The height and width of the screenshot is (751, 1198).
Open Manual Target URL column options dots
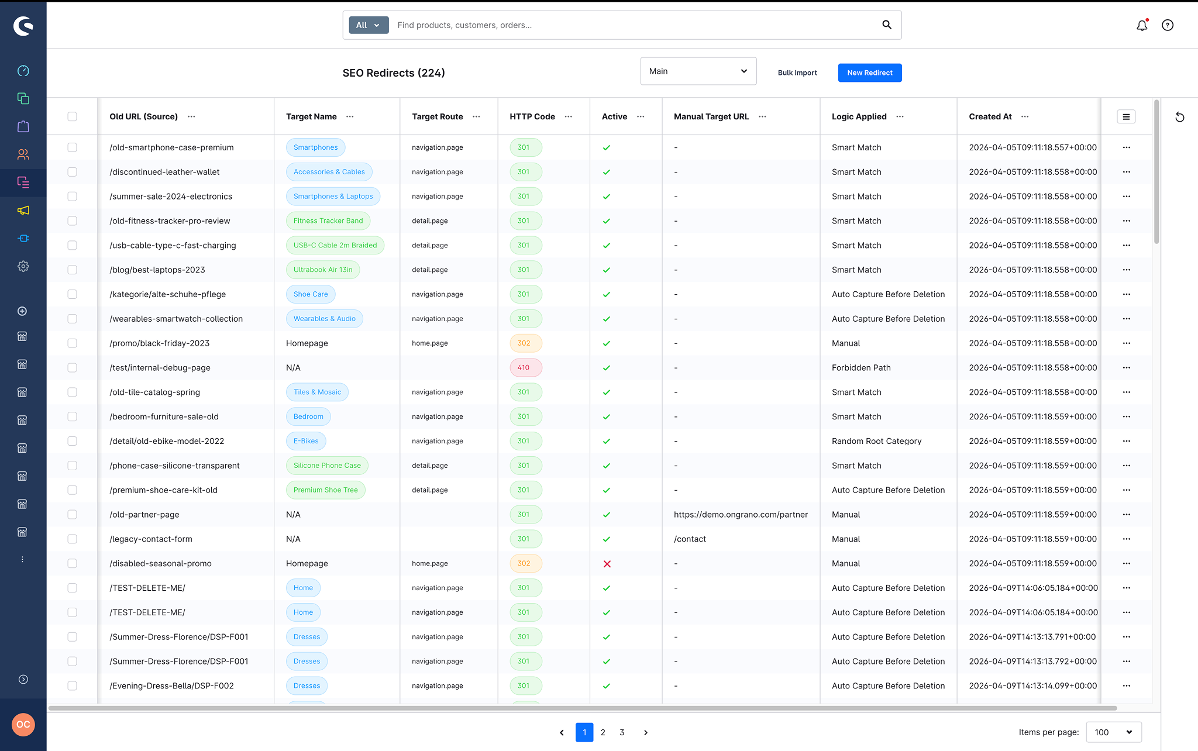click(x=762, y=116)
